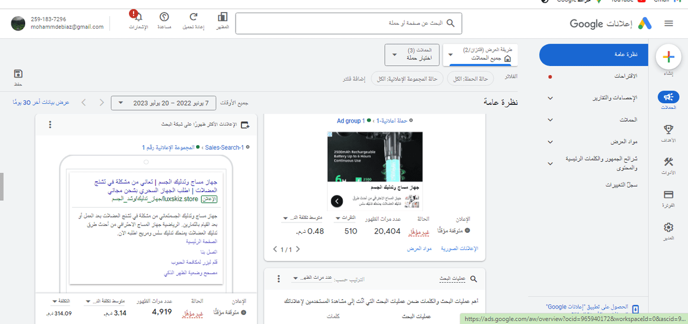Click next page arrow in 1/1 pager
This screenshot has height=324, width=688.
point(275,249)
